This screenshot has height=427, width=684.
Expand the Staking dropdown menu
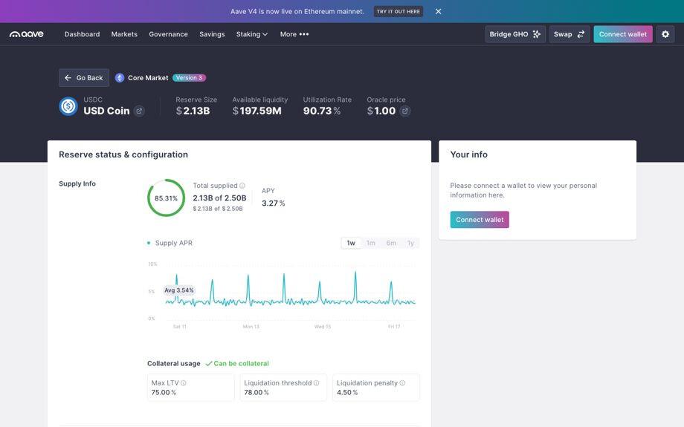click(x=252, y=34)
